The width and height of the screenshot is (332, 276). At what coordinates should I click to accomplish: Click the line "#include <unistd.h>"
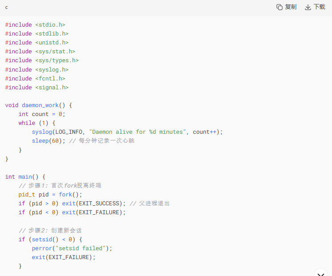coord(37,43)
